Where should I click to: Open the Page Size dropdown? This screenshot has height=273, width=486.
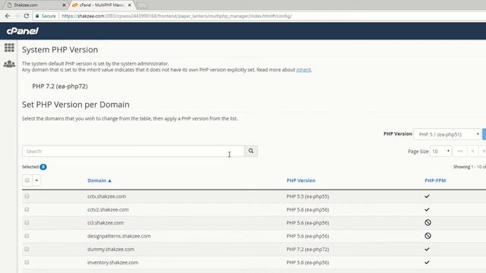(x=440, y=152)
